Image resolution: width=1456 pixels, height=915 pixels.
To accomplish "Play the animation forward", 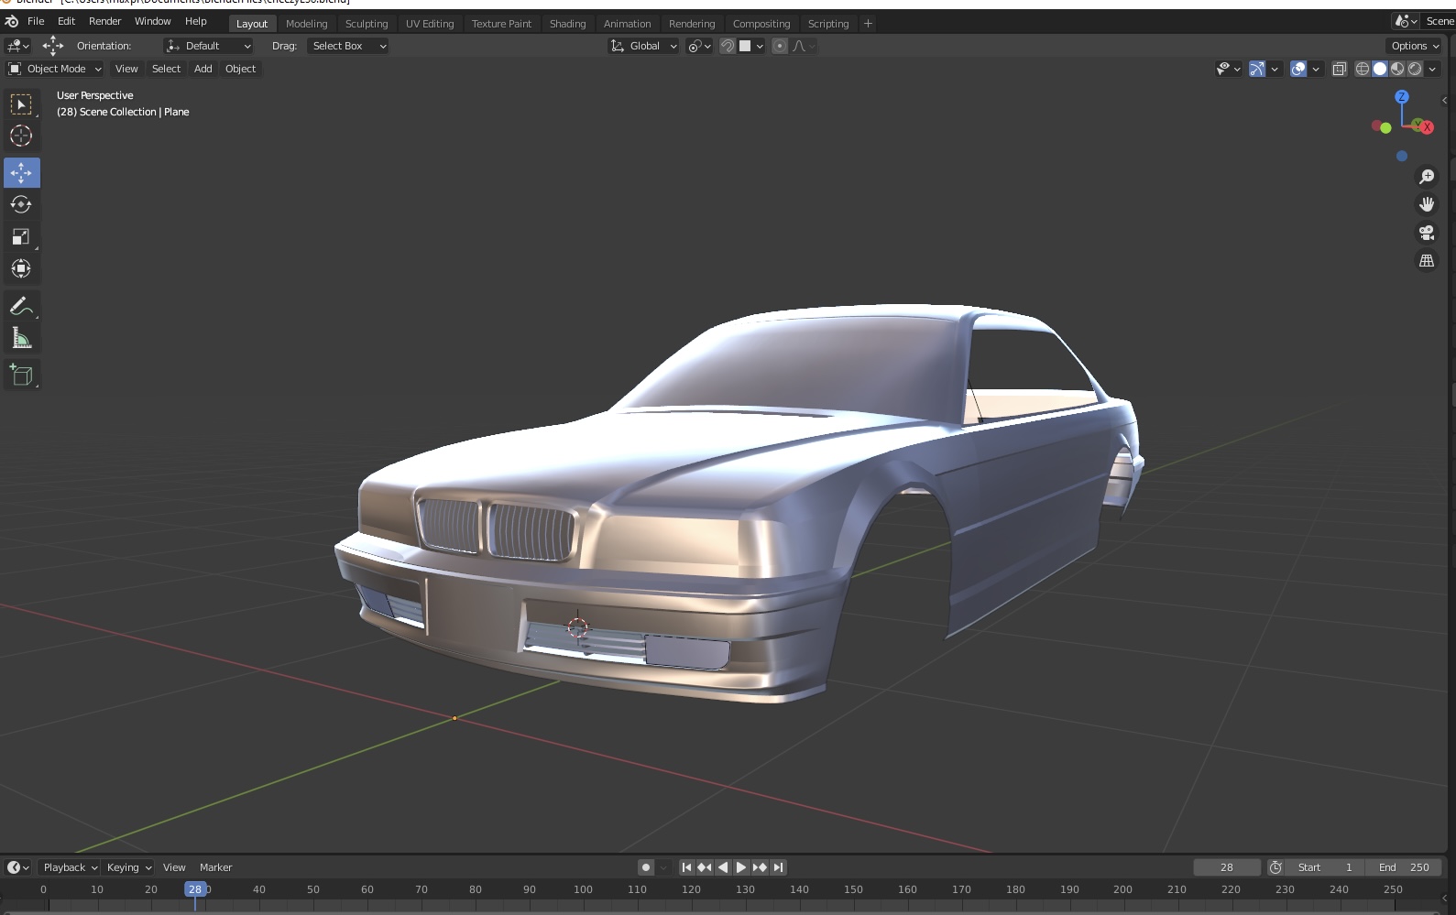I will click(741, 867).
